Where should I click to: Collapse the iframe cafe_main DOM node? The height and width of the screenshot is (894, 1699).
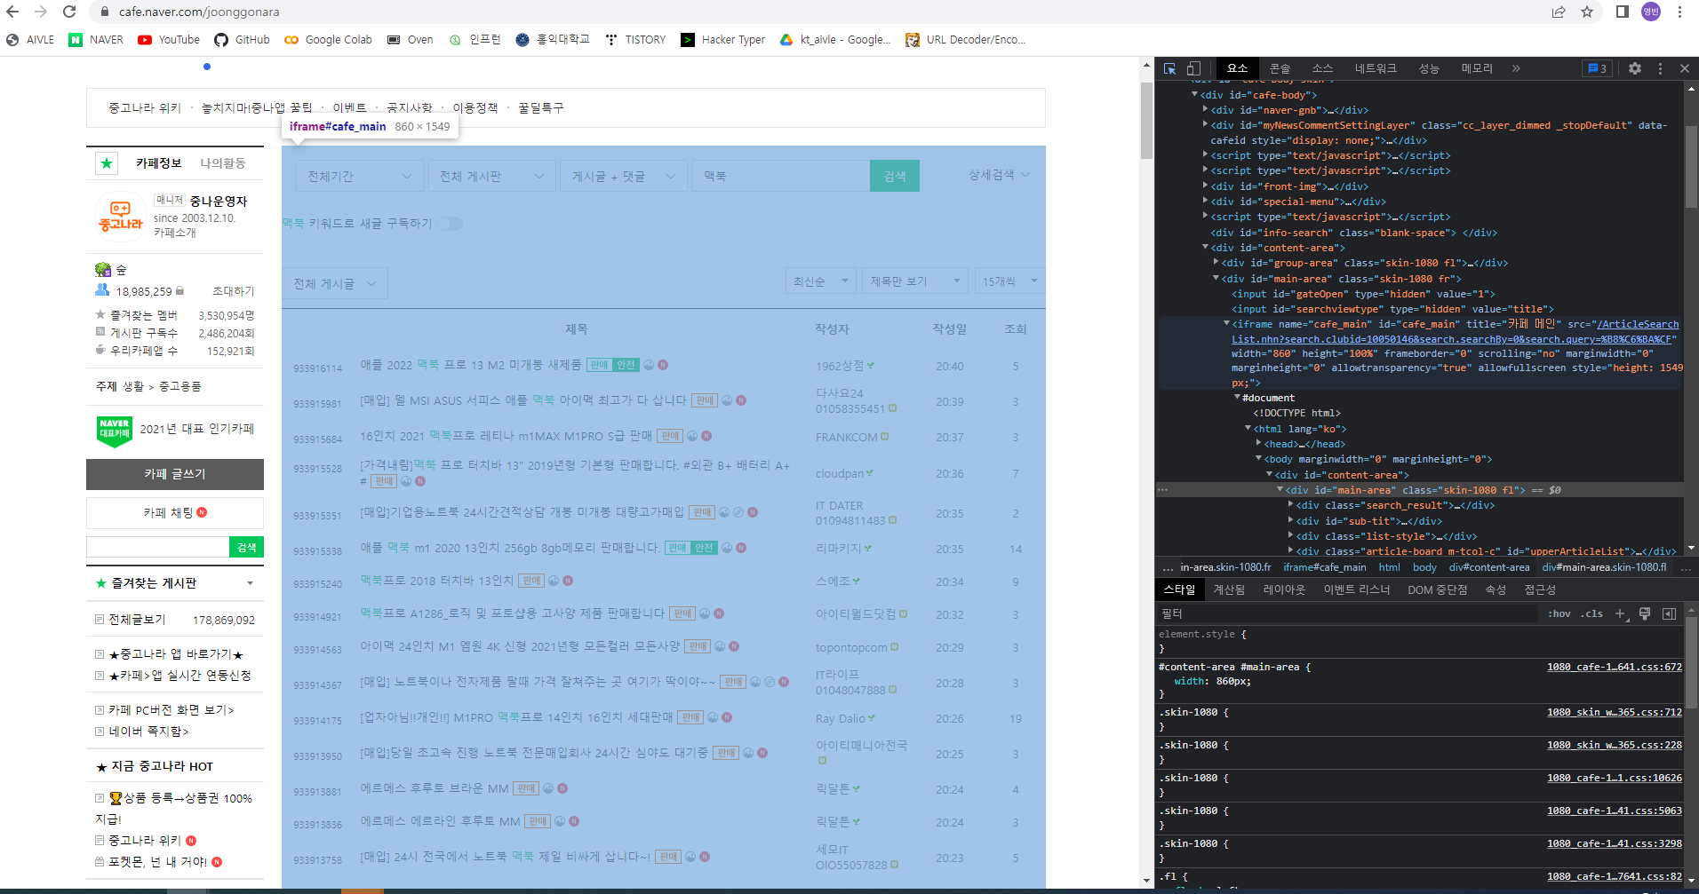(1226, 324)
